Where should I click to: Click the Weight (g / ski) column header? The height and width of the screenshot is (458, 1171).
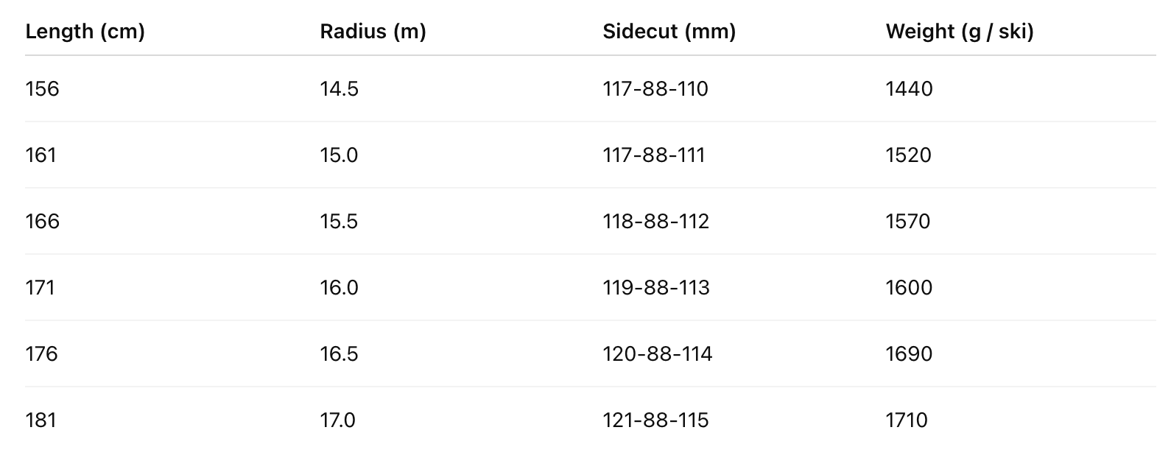959,32
